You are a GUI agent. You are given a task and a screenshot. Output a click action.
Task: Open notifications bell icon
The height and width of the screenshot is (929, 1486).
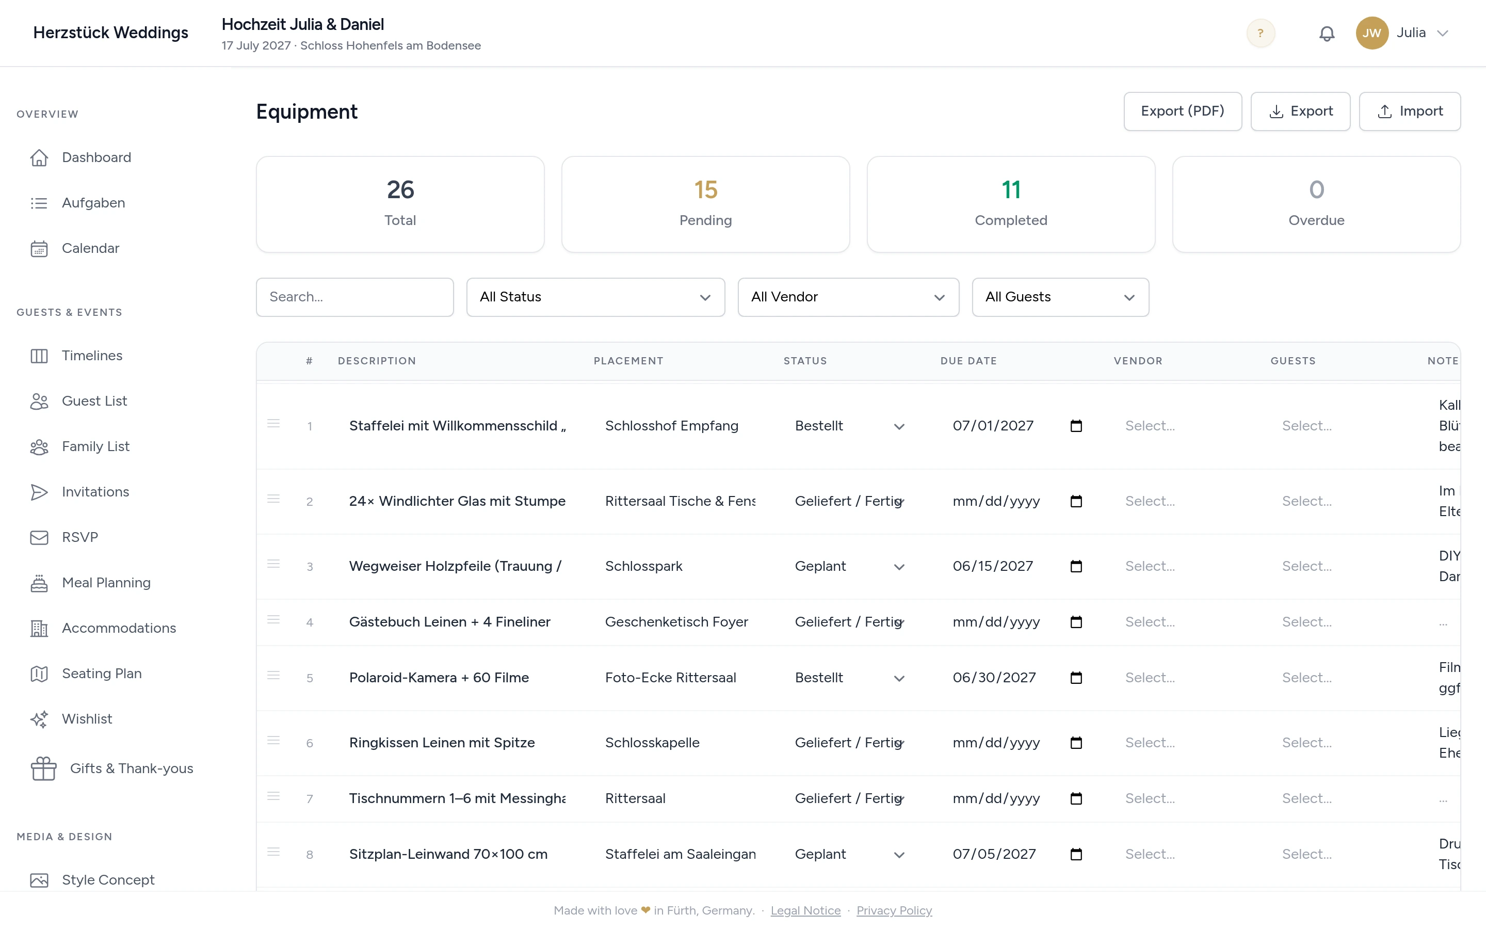tap(1327, 33)
